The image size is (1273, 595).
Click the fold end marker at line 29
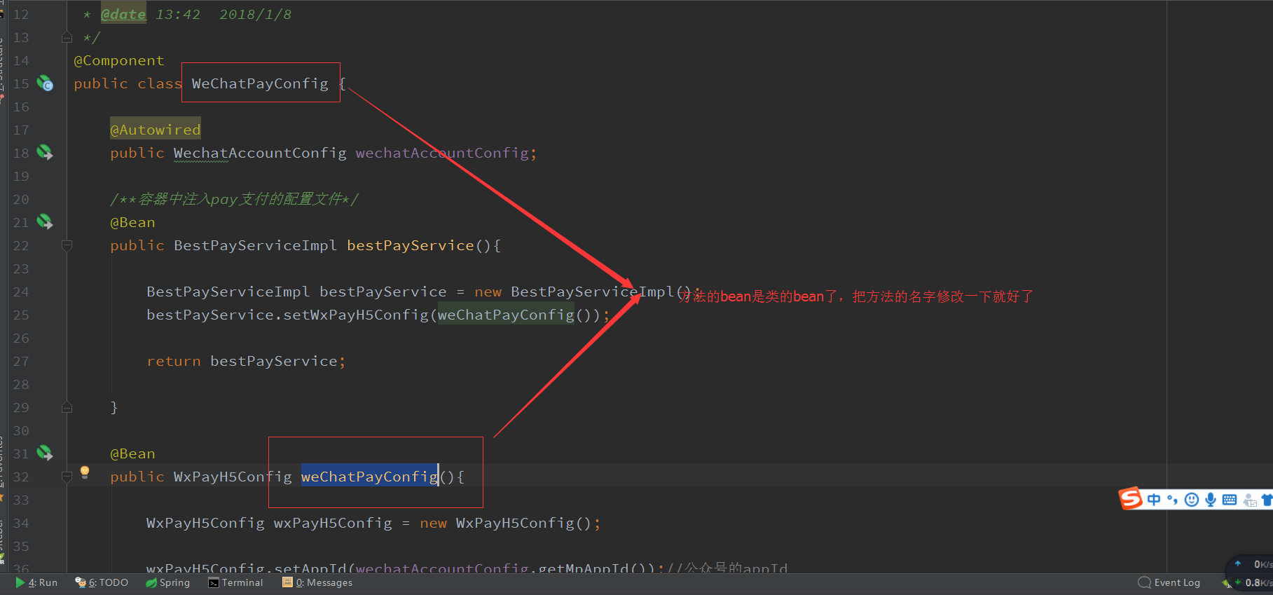(67, 407)
